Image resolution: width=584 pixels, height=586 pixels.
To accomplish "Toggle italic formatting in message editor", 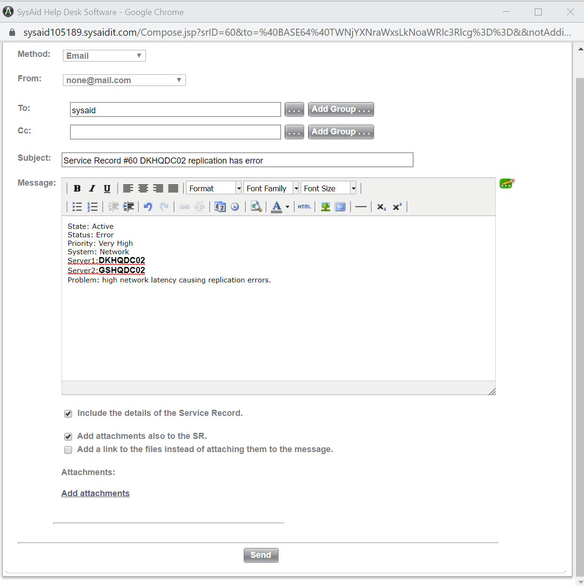I will 92,188.
